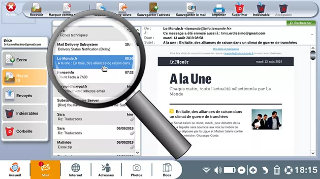Click the clock showing 18:15
The height and width of the screenshot is (179, 320).
[306, 170]
